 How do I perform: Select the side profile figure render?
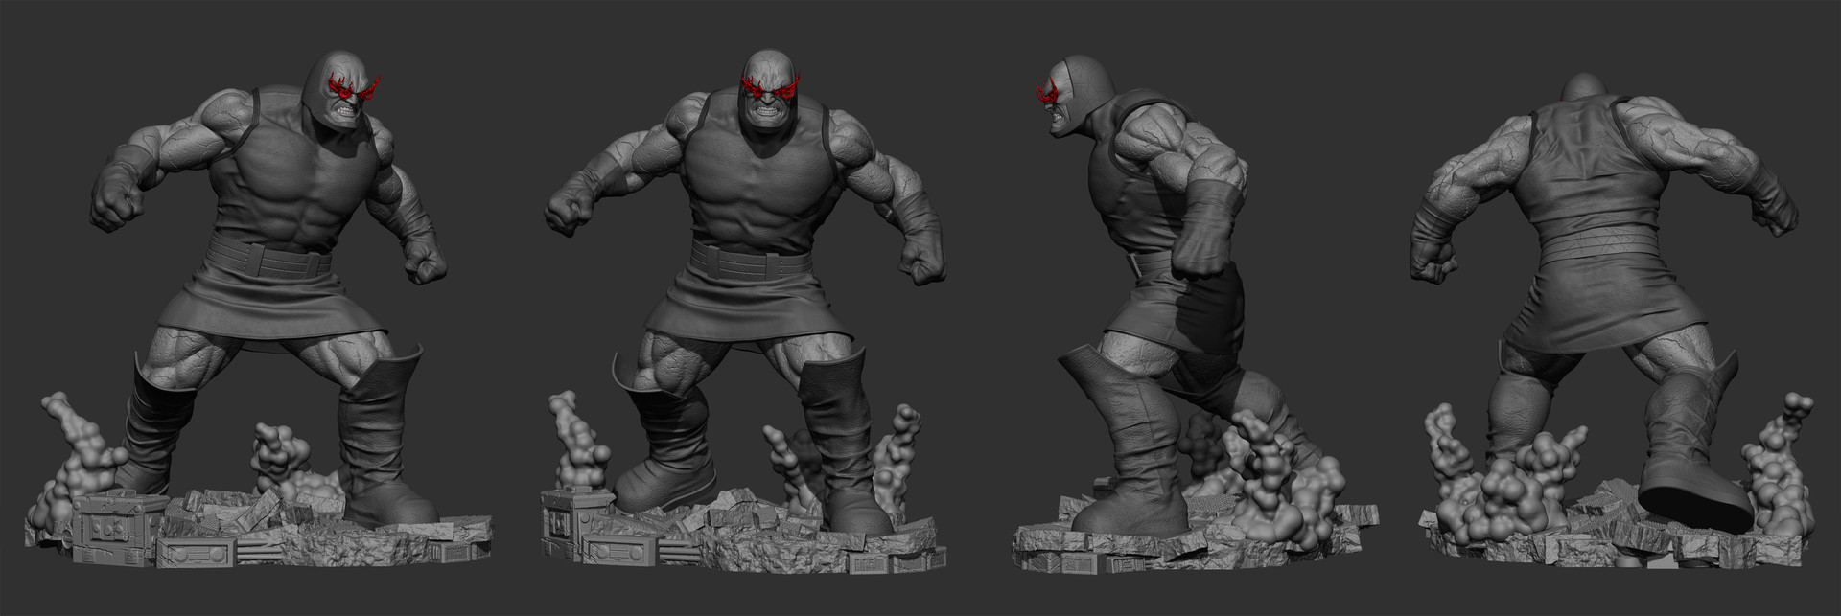tap(1196, 316)
